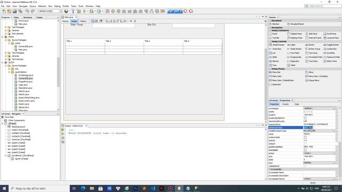This screenshot has height=192, width=342.
Task: Select the Scroll Pane palette component
Action: click(330, 34)
